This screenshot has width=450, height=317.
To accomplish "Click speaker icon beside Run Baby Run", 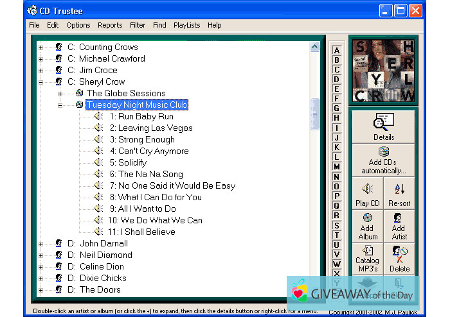I will coord(99,117).
